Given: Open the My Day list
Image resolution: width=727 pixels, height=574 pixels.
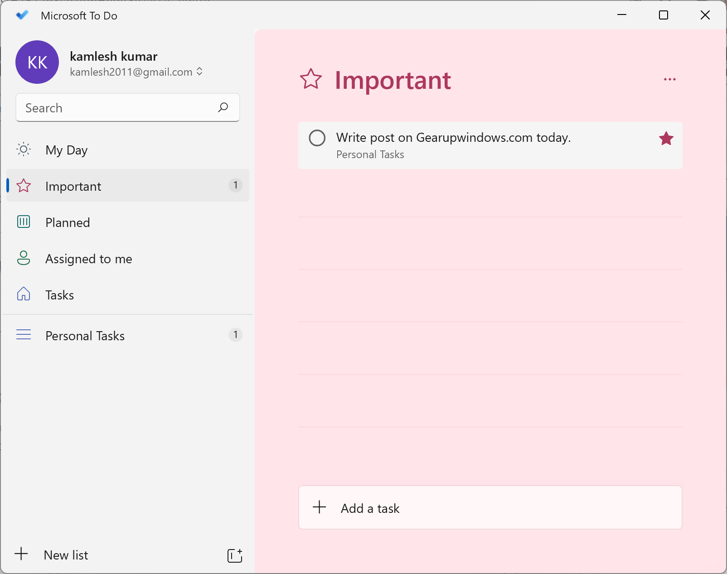Looking at the screenshot, I should pyautogui.click(x=128, y=150).
